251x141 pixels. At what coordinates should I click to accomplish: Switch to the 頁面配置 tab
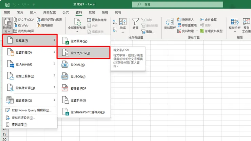point(50,12)
